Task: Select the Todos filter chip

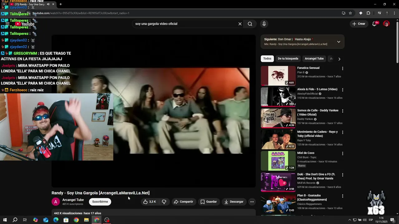Action: tap(267, 58)
